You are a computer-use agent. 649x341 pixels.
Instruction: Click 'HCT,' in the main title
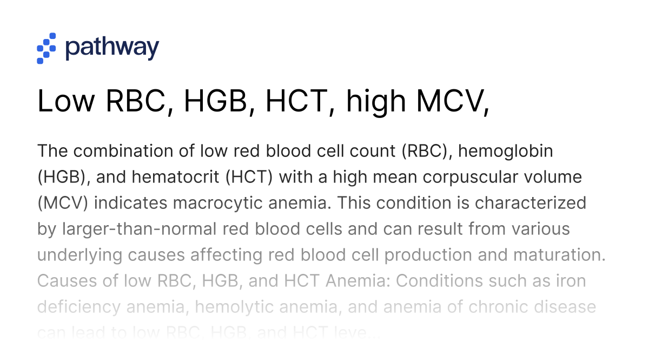coord(300,101)
